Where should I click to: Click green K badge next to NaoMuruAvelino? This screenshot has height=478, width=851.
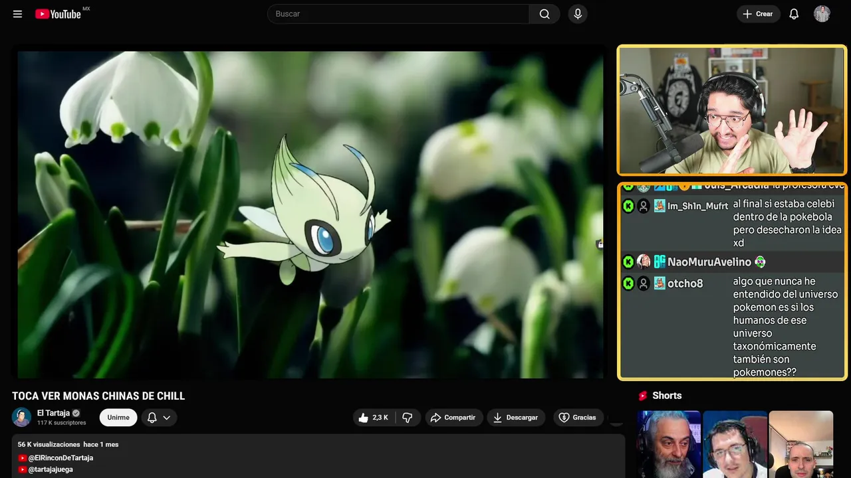628,262
